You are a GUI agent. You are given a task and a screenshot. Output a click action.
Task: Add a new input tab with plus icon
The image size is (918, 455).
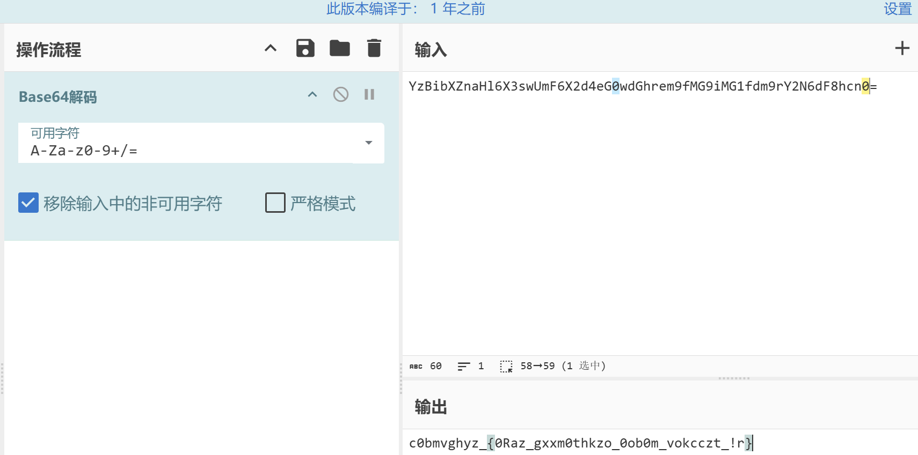pyautogui.click(x=902, y=48)
